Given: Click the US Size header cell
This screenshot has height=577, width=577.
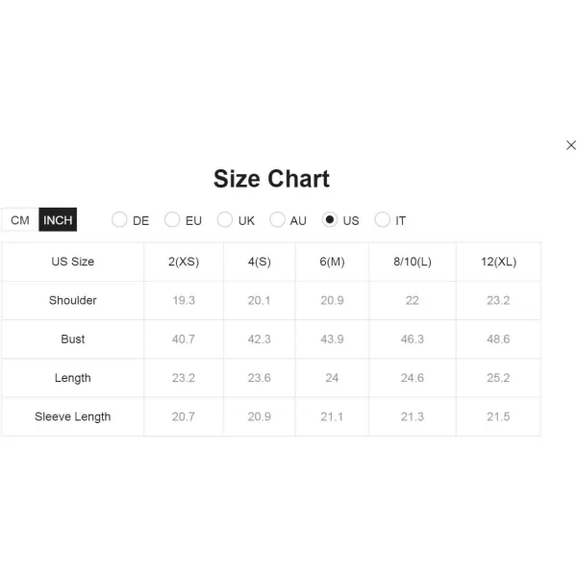Looking at the screenshot, I should [72, 262].
